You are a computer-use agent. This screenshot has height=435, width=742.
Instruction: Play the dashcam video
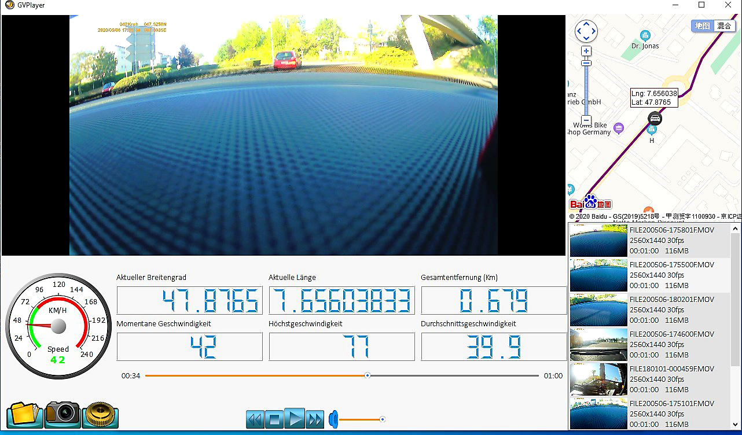click(295, 419)
